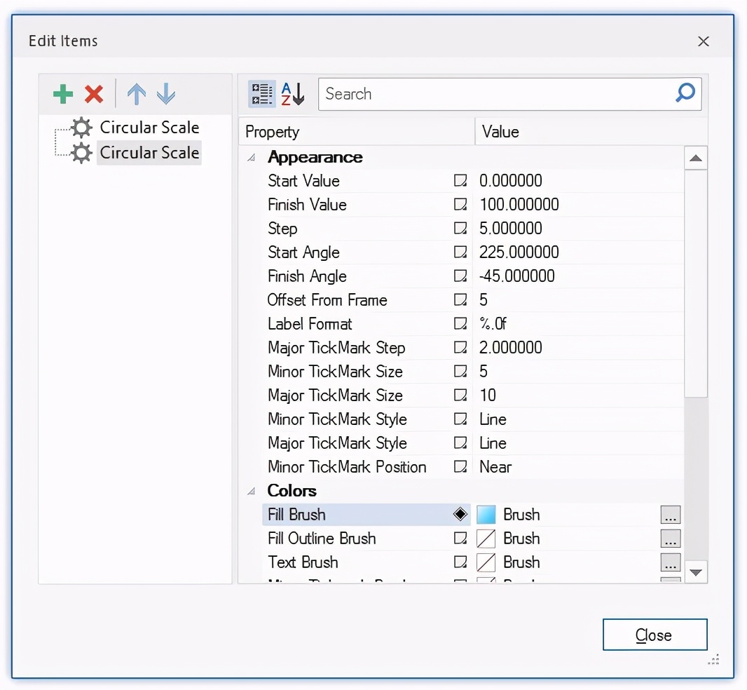Screen dimensions: 747x690
Task: Select the first Circular Scale item
Action: pyautogui.click(x=149, y=128)
